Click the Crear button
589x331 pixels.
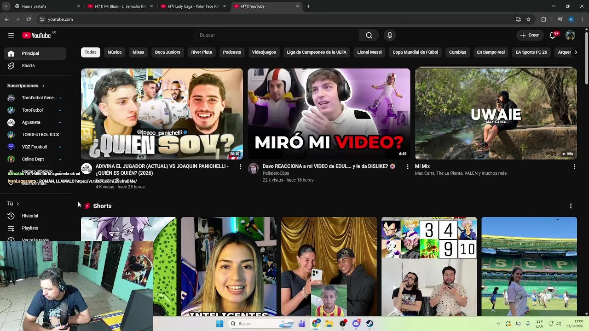click(x=529, y=35)
